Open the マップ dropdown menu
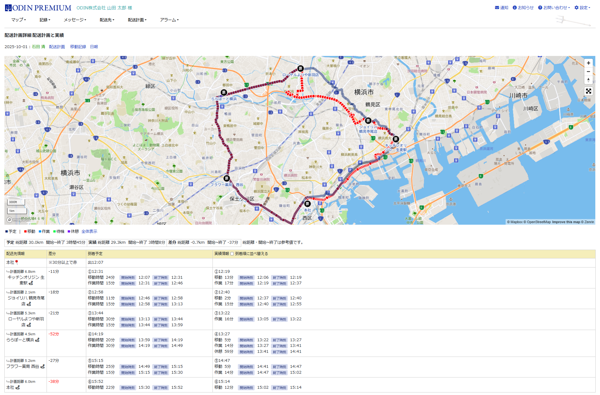The height and width of the screenshot is (395, 600). pos(18,20)
